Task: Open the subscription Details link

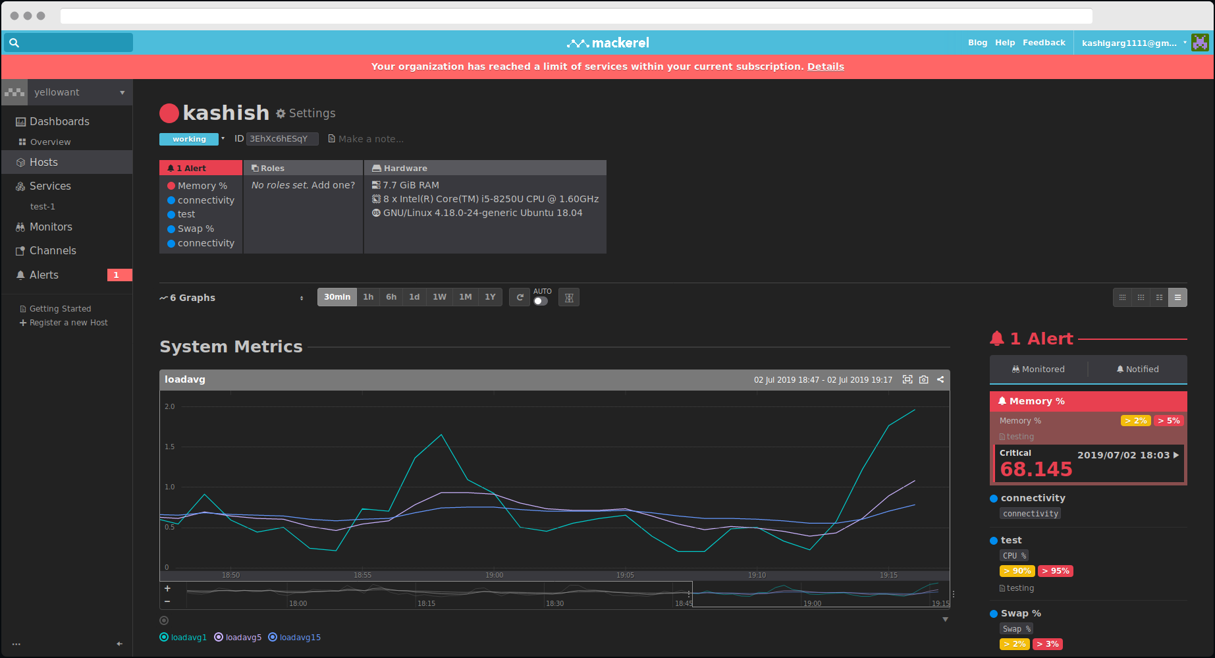Action: tap(826, 67)
